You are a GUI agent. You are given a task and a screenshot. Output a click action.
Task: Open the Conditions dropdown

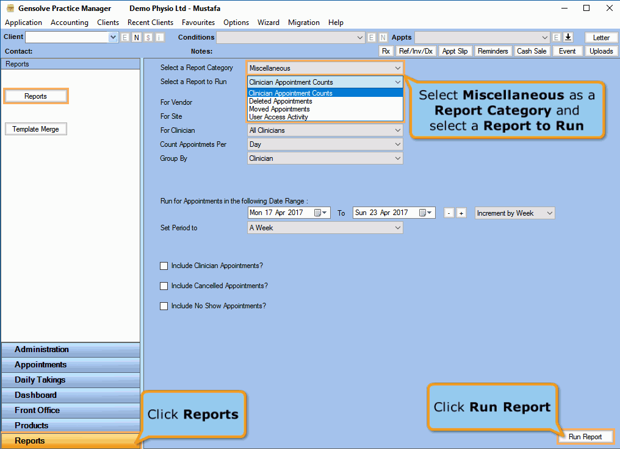(x=360, y=38)
